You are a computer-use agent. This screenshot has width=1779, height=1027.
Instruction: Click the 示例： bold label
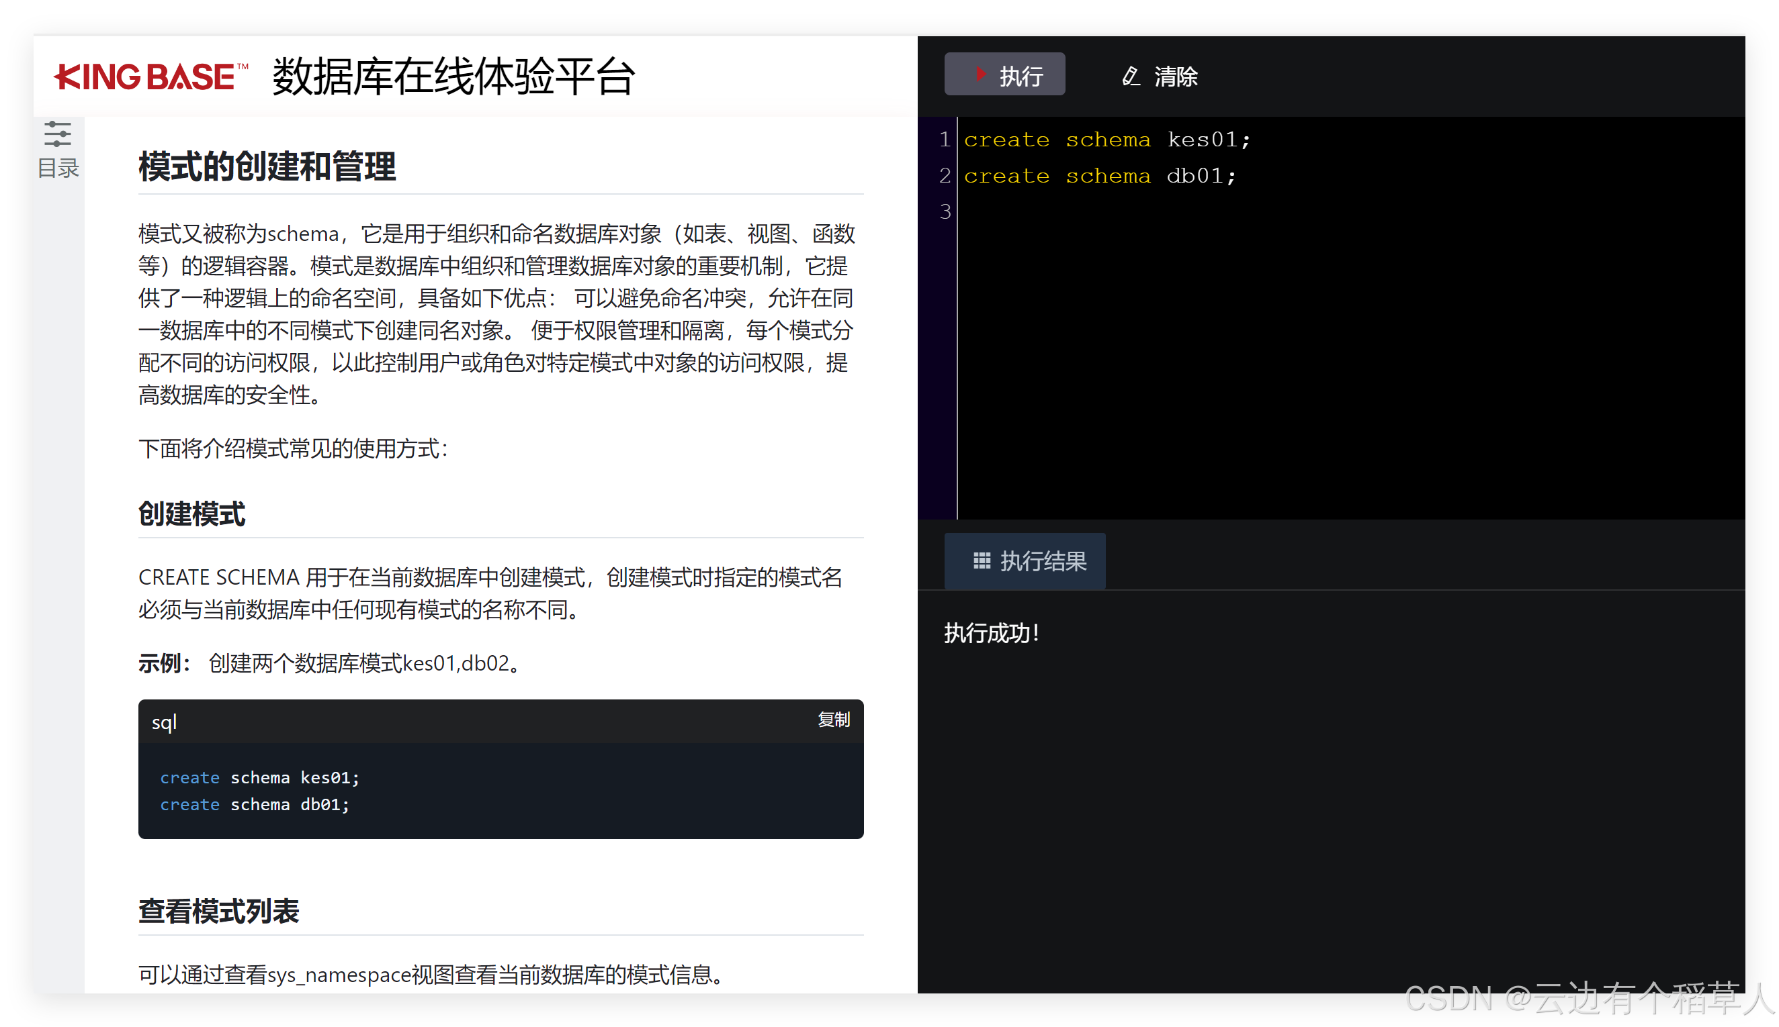point(165,663)
